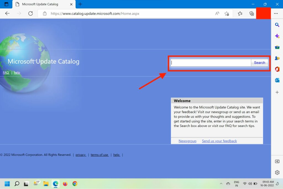
Task: Add page to favorites star icon
Action: 227,14
